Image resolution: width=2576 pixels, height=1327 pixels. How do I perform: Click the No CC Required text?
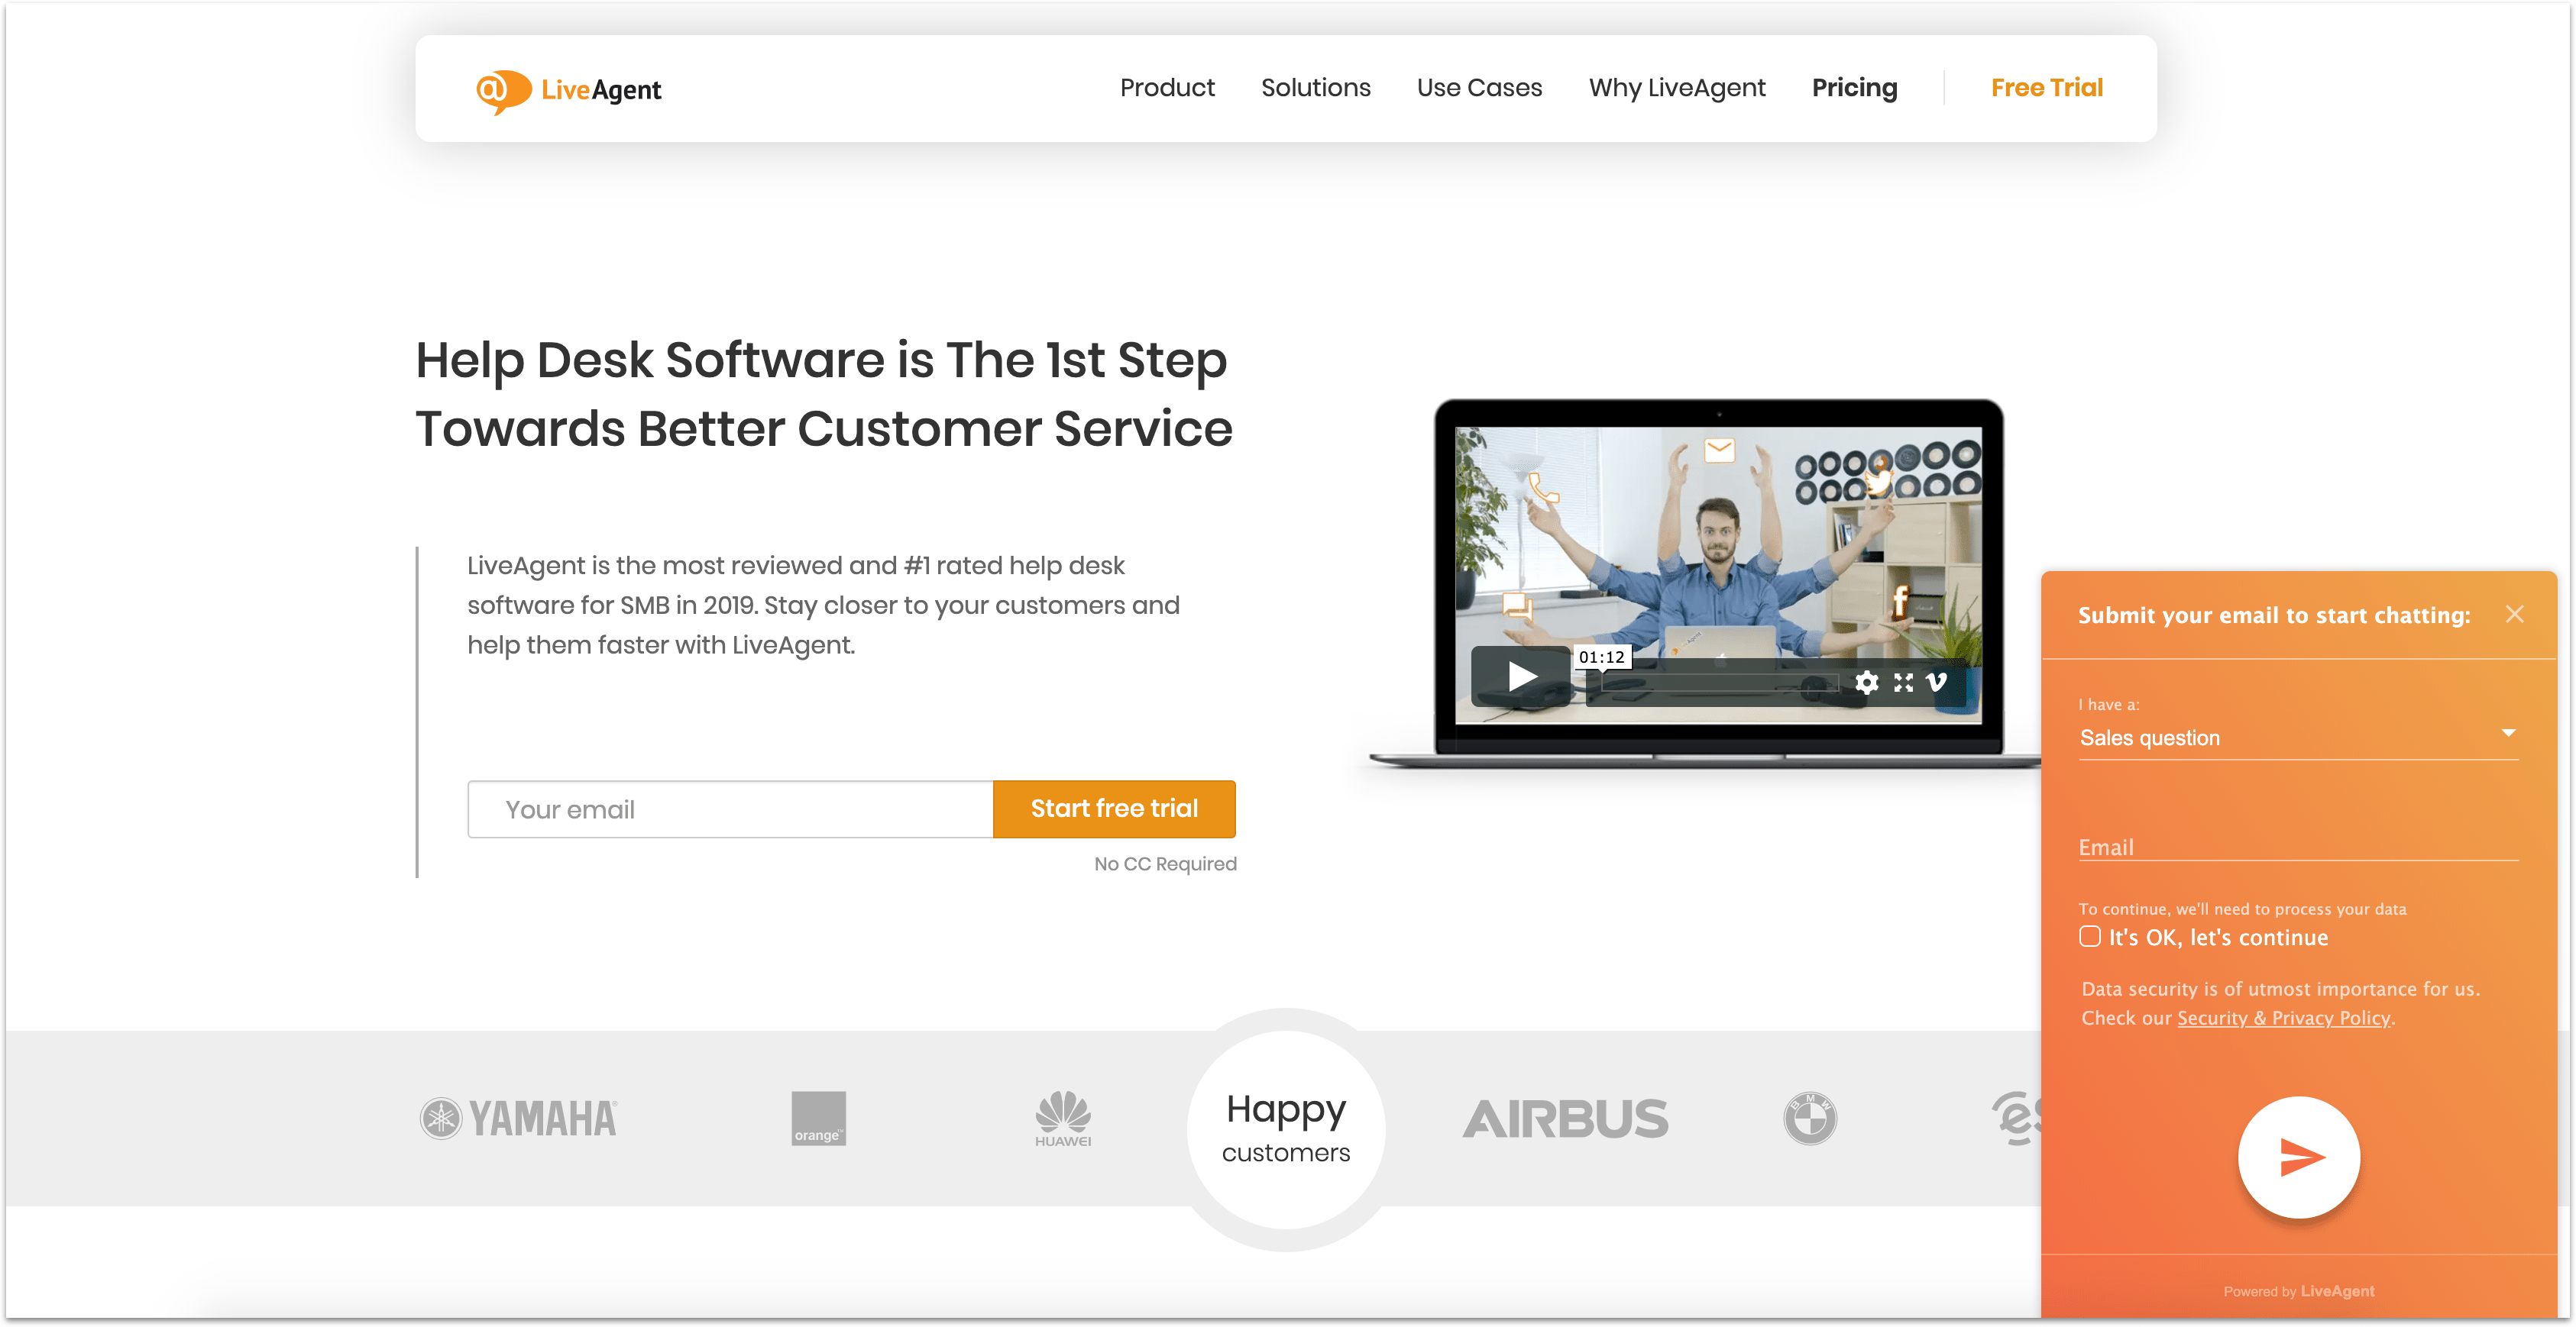point(1165,864)
